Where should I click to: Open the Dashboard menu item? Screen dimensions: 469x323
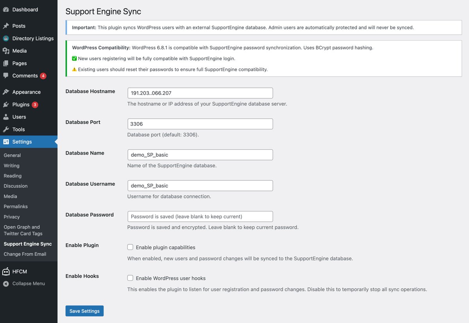tap(29, 9)
